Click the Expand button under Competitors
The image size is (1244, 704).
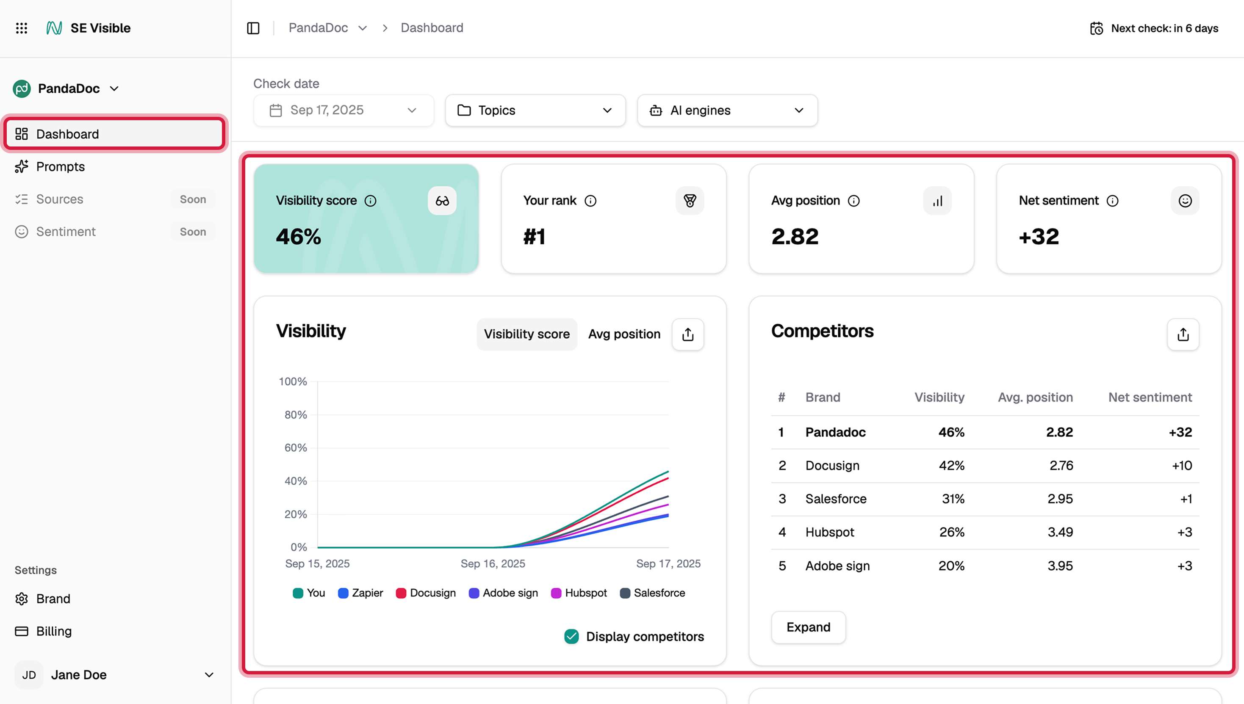point(808,627)
